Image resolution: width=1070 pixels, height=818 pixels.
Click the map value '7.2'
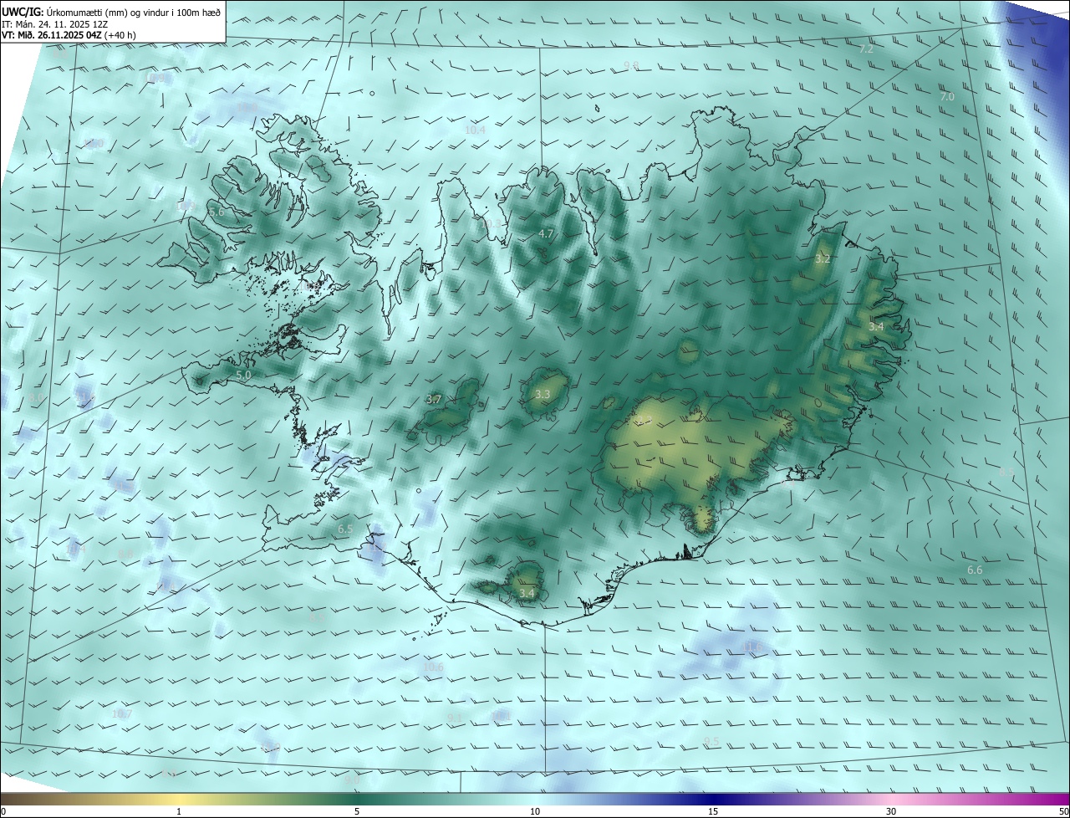866,49
